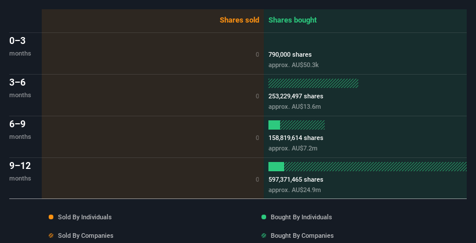This screenshot has height=243, width=476.
Task: Click the shares sold 0 in 9–12 months
Action: tap(257, 179)
